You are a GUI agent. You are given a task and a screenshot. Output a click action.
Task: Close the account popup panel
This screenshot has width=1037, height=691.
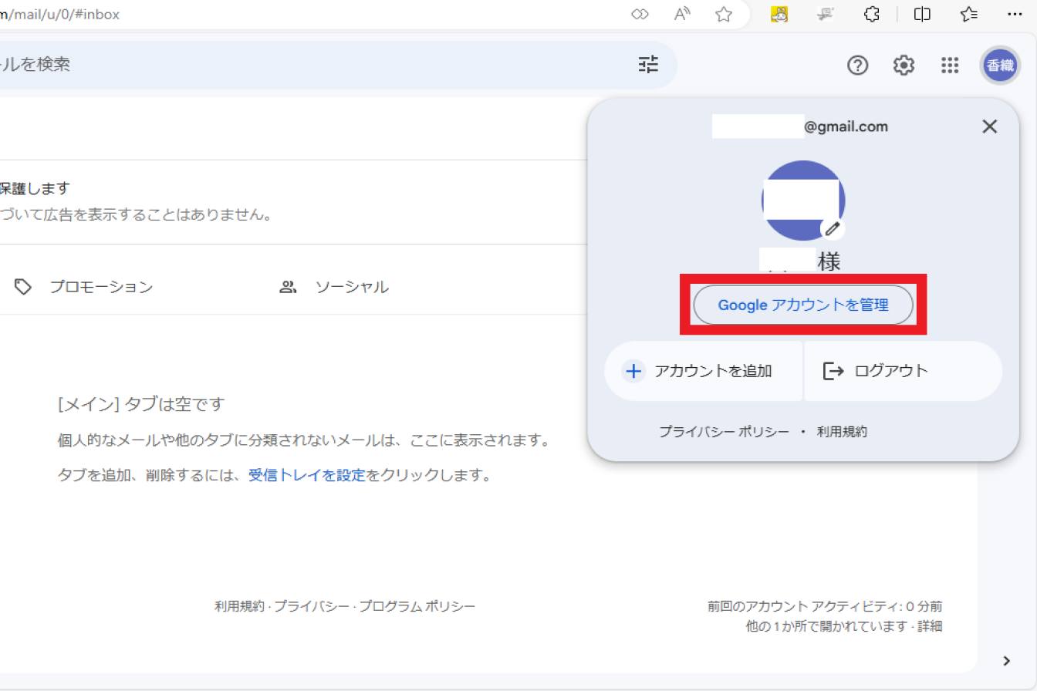point(989,127)
